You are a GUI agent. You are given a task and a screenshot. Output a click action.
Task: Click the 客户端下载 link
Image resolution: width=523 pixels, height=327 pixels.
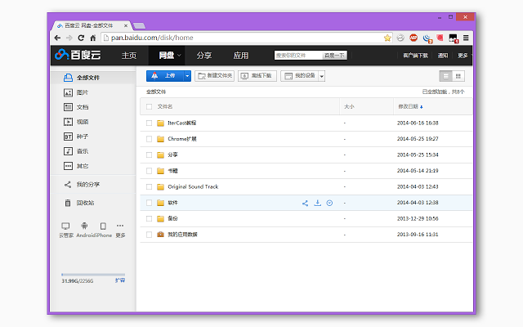coord(415,56)
